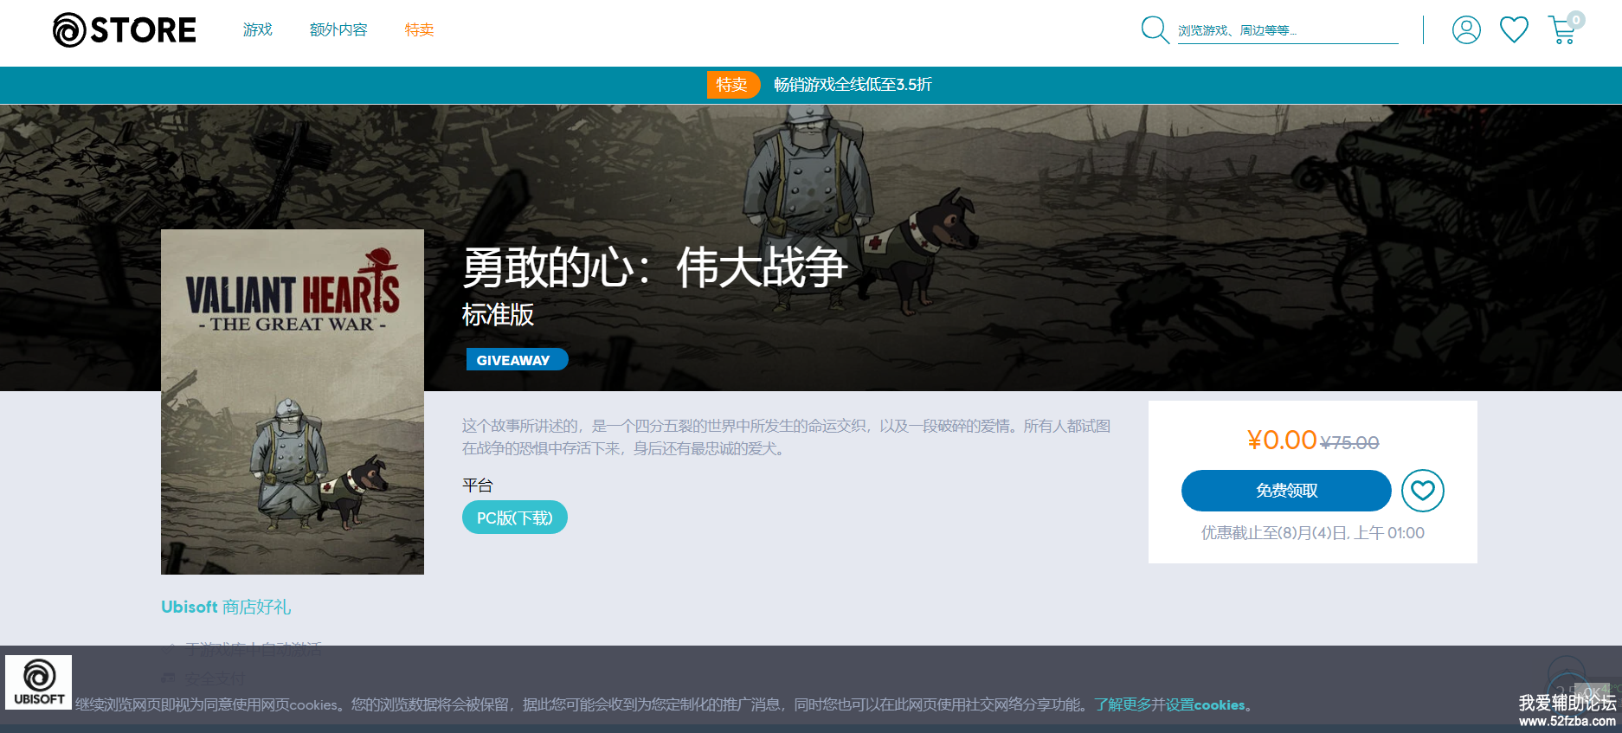Open the shopping cart icon
This screenshot has height=733, width=1622.
(1564, 29)
